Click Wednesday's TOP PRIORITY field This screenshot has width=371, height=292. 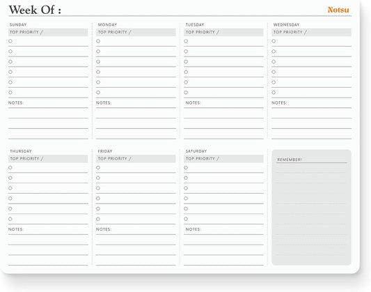coord(311,32)
